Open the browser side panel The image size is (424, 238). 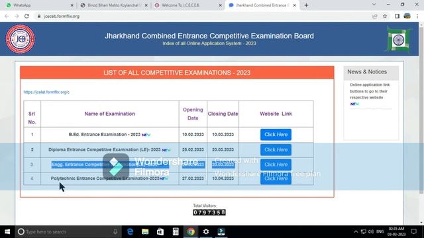point(397,16)
